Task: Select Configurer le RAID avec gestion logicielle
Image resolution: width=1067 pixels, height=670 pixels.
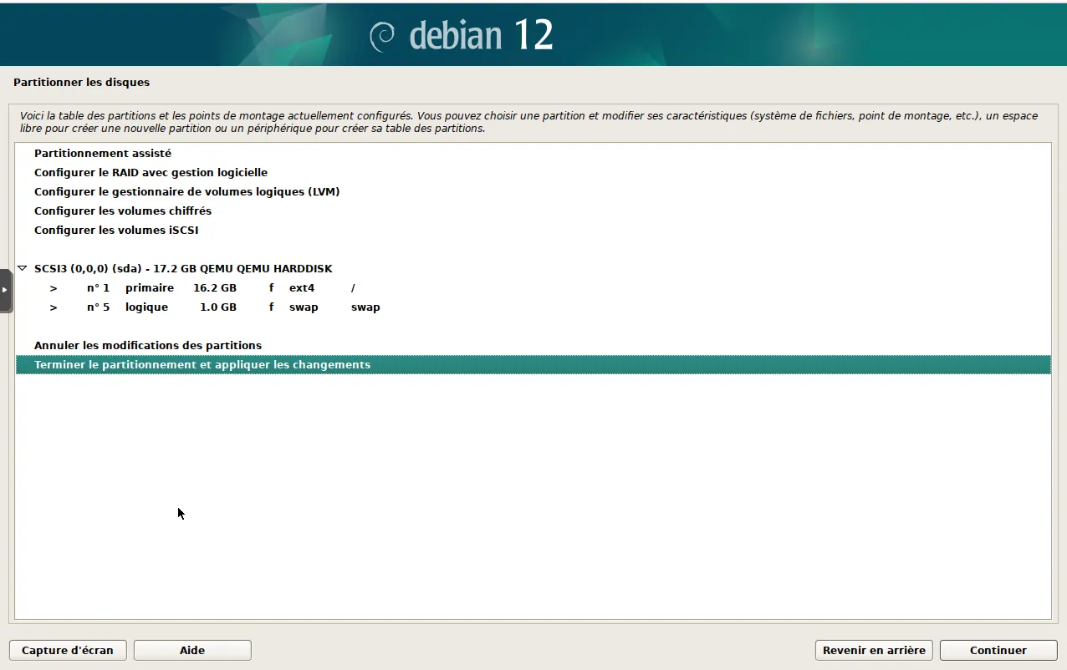Action: point(533,173)
